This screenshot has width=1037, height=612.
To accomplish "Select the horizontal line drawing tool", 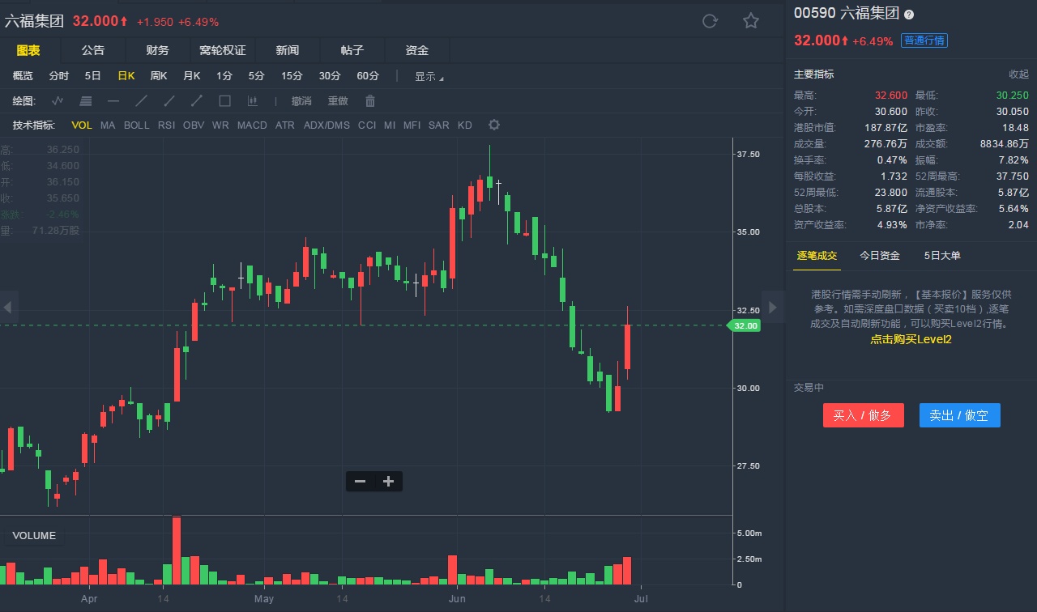I will pyautogui.click(x=113, y=101).
